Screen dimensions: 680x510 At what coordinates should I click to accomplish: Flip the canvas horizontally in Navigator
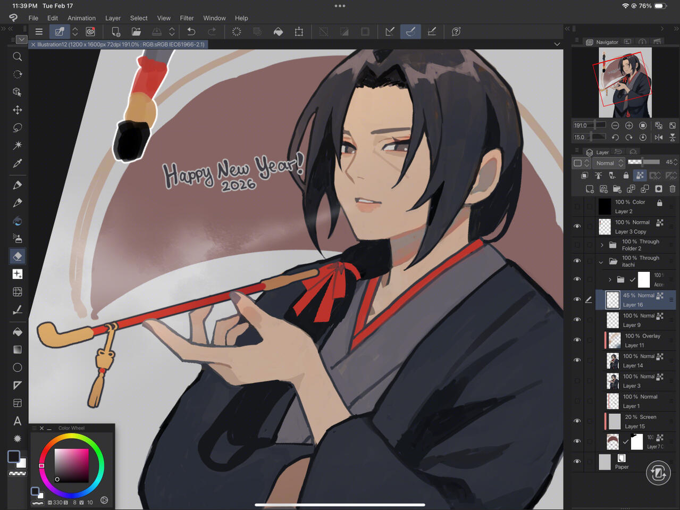(659, 137)
